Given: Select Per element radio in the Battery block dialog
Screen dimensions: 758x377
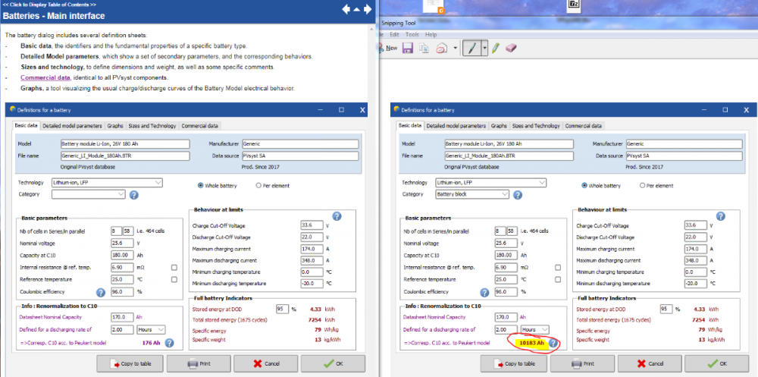Looking at the screenshot, I should tap(643, 185).
